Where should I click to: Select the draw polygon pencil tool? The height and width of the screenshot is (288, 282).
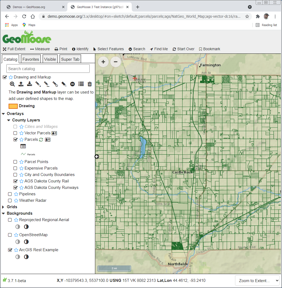[x=55, y=84]
